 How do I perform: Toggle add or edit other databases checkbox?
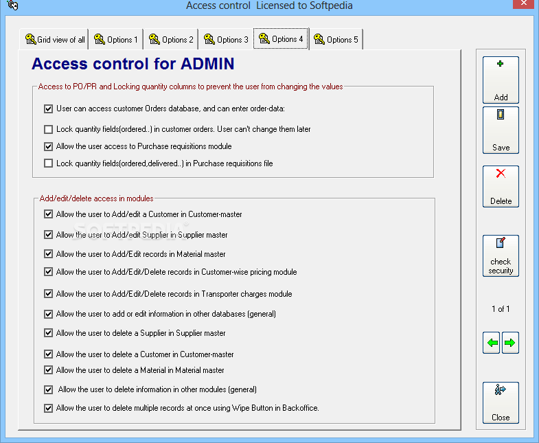[x=49, y=314]
